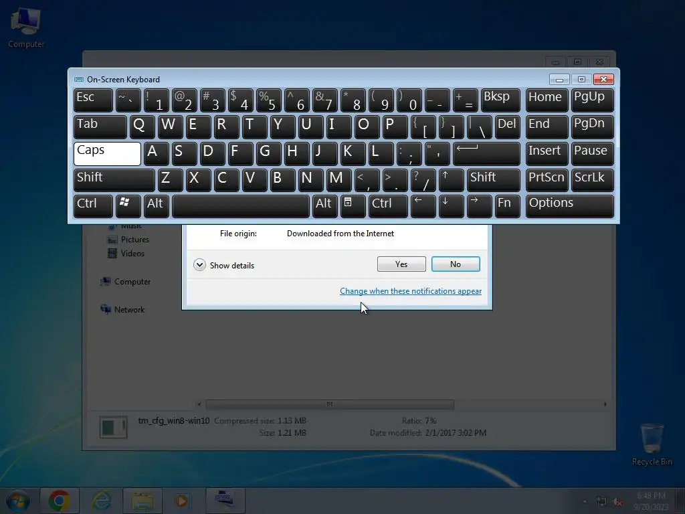Toggle the right Ctrl key

[x=389, y=206]
